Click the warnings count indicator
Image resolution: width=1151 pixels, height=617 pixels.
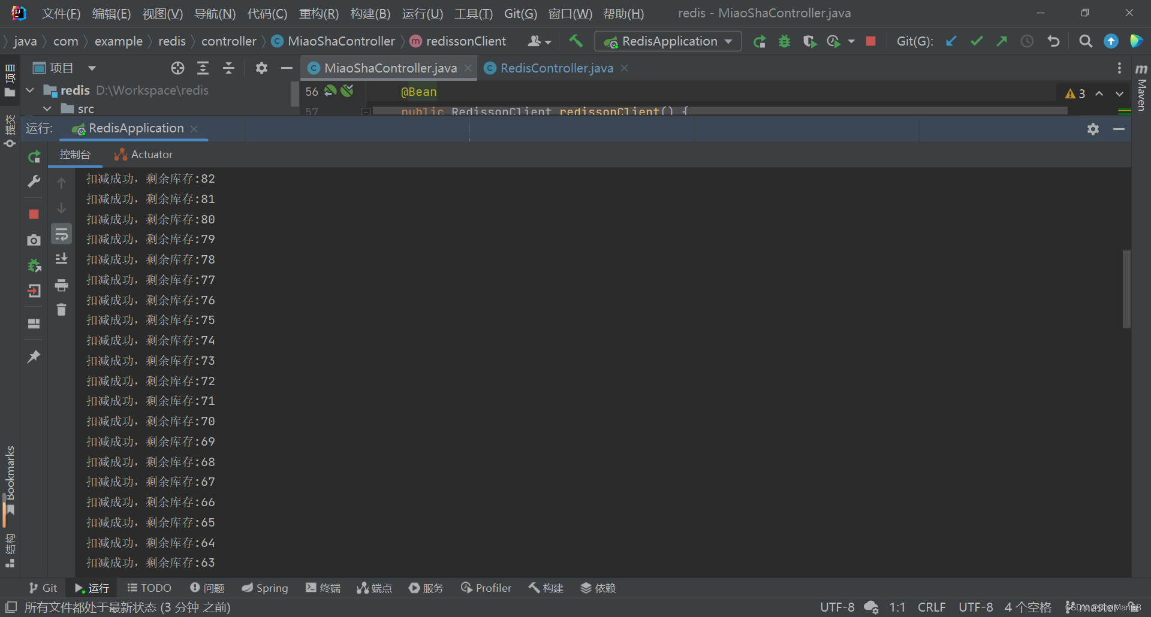[1075, 93]
